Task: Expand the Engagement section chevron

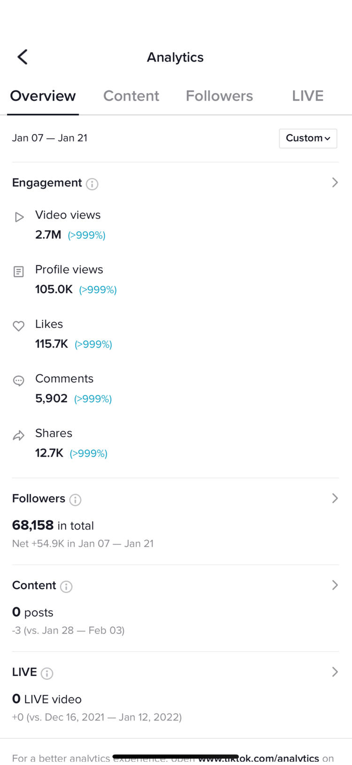Action: pyautogui.click(x=335, y=182)
